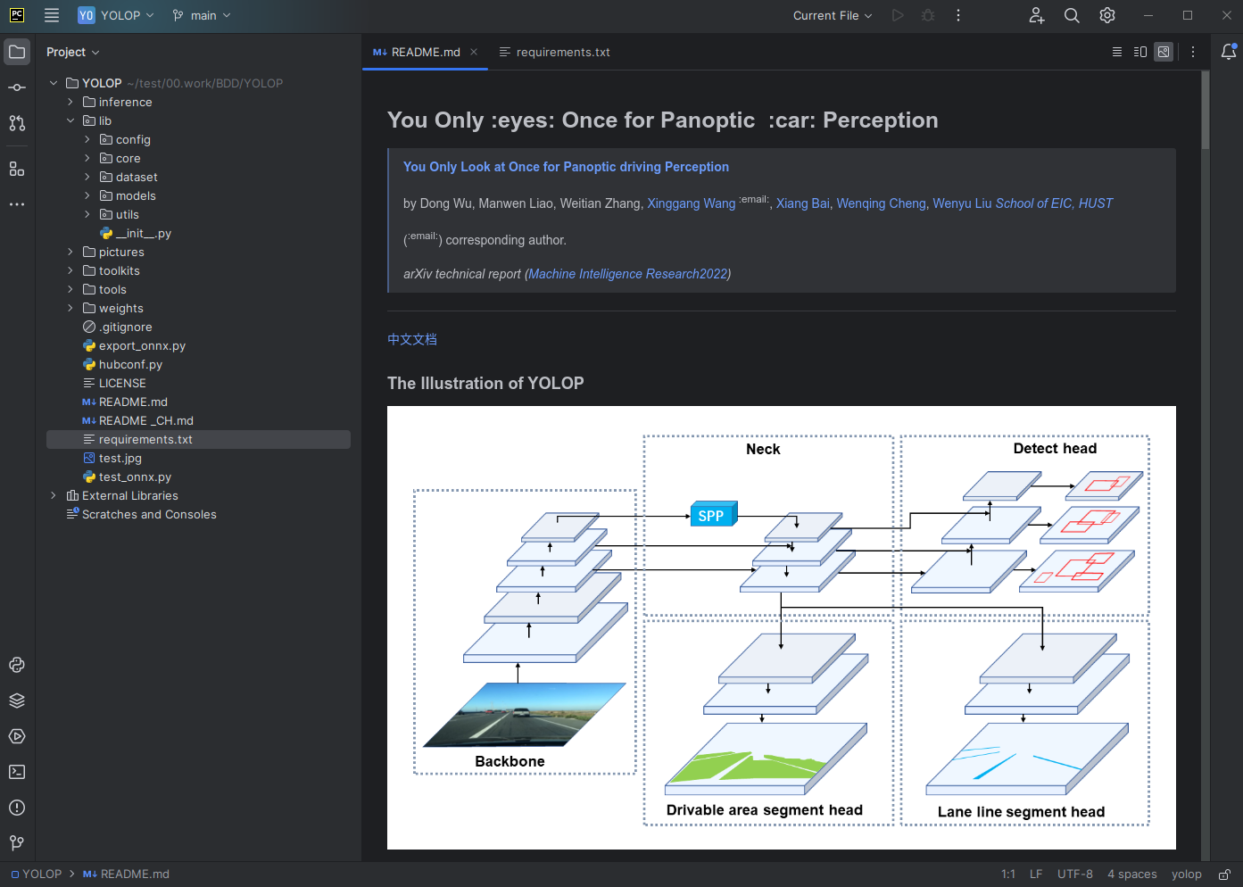Image resolution: width=1243 pixels, height=887 pixels.
Task: Open the Git tool window
Action: tap(17, 843)
